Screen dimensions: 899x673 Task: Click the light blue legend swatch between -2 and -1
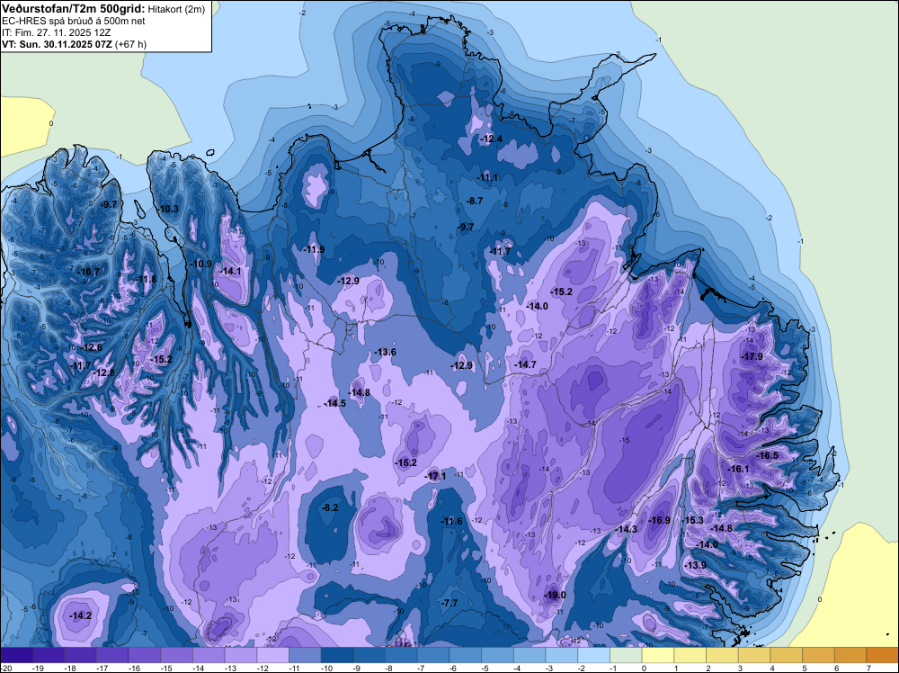tap(594, 655)
